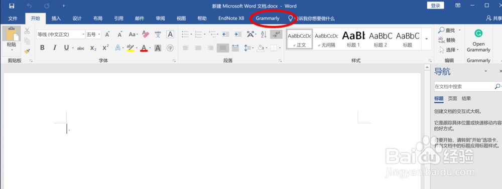Click the phonetic guide wén icon
The width and height of the screenshot is (502, 189).
tap(158, 34)
